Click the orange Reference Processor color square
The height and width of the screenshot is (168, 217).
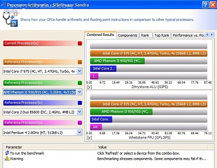[x=80, y=62]
